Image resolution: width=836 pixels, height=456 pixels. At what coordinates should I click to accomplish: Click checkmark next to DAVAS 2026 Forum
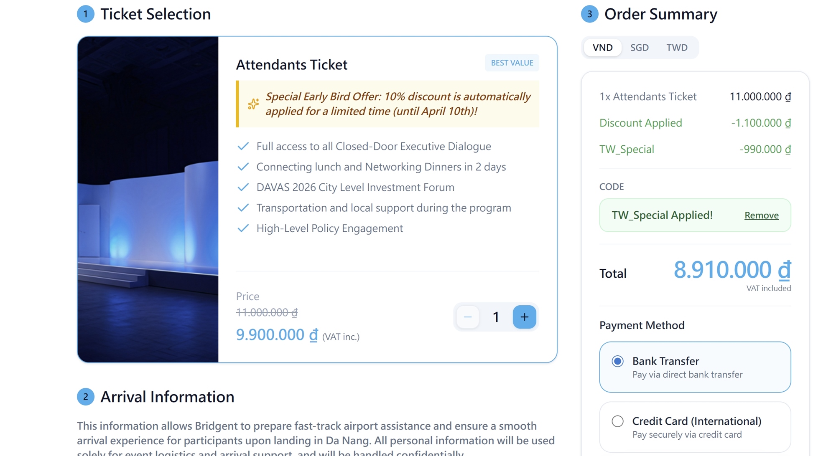point(243,187)
